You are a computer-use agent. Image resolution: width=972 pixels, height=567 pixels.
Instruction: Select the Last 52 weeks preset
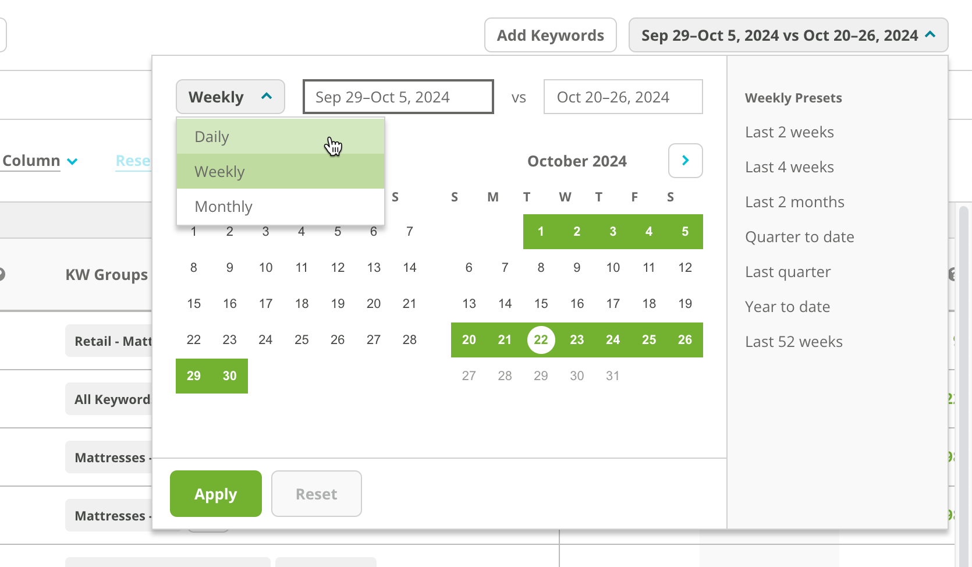point(794,342)
